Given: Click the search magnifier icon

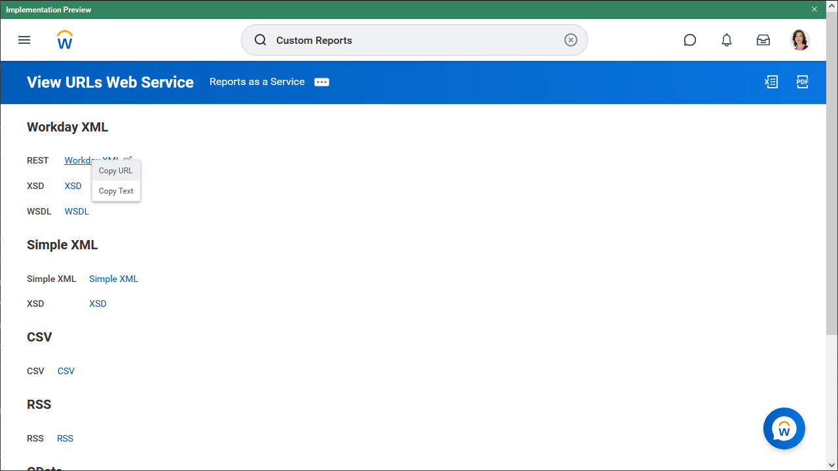Looking at the screenshot, I should (x=260, y=39).
